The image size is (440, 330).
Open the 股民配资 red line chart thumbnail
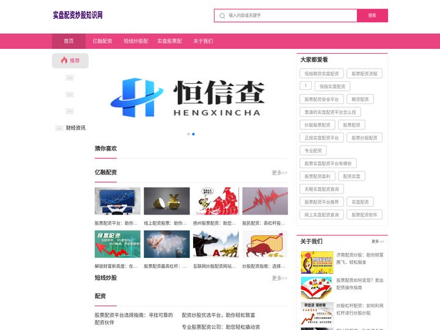tap(265, 201)
